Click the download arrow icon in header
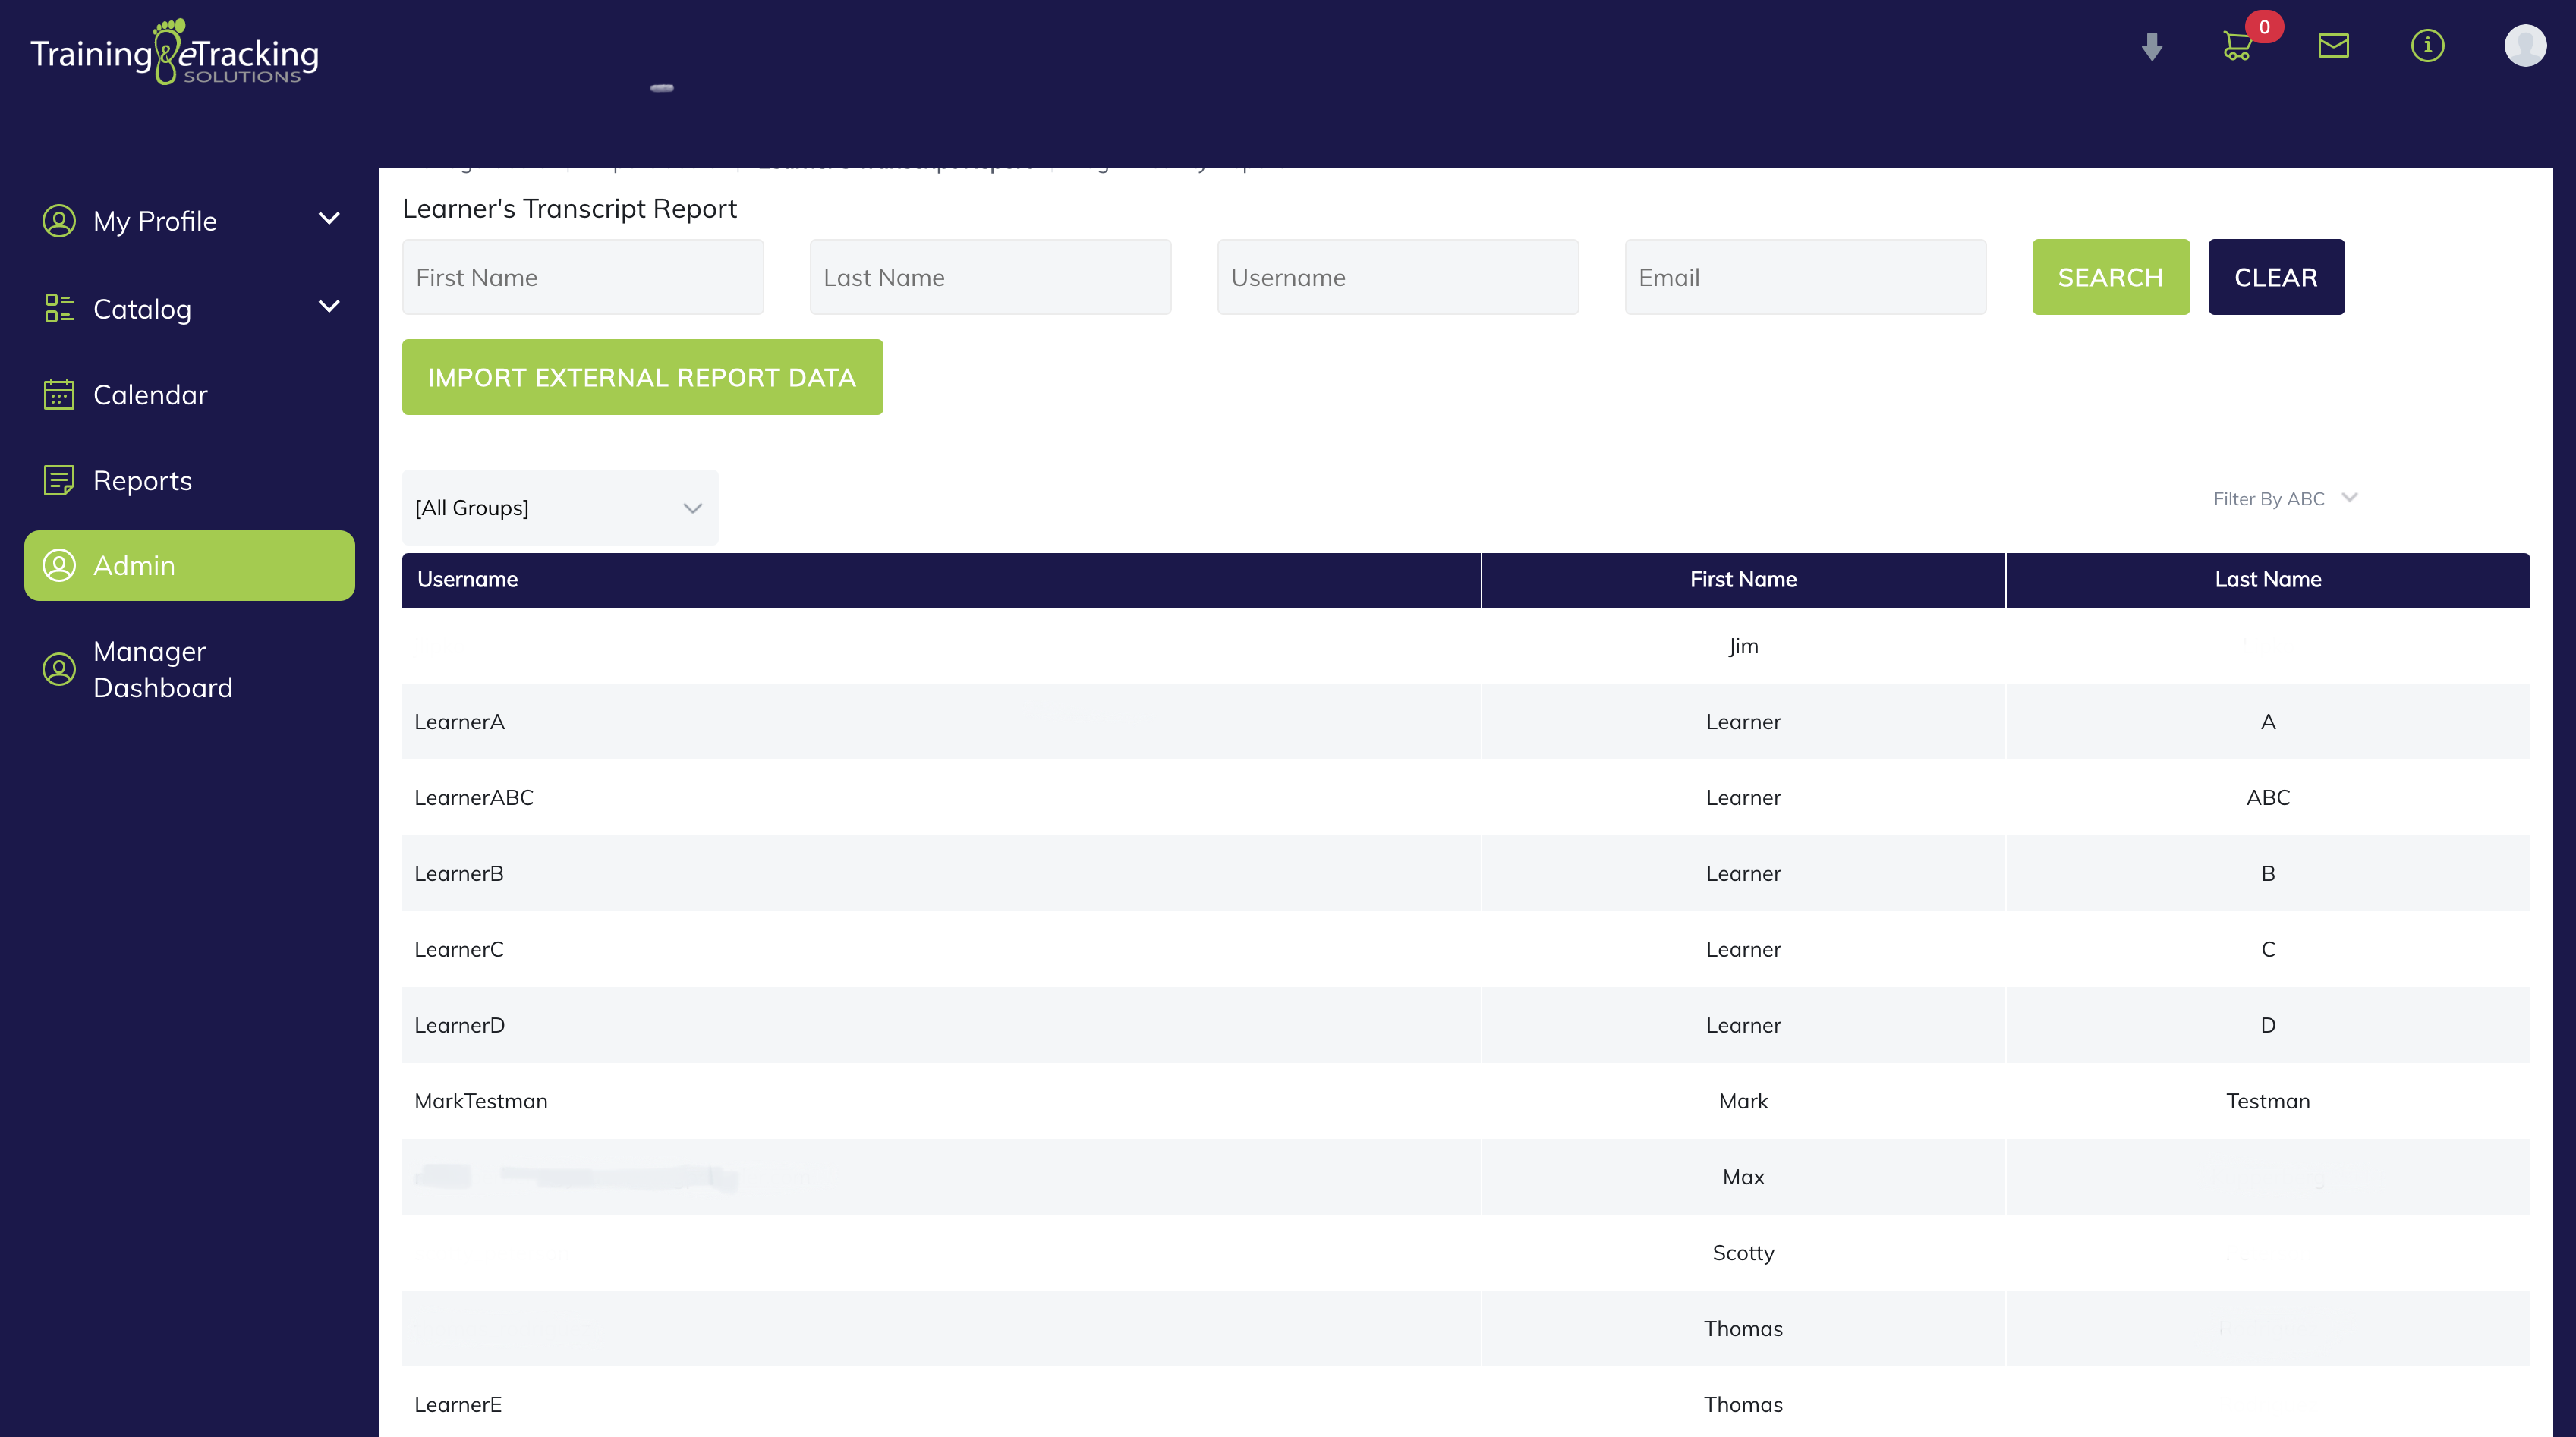Viewport: 2576px width, 1437px height. click(x=2152, y=46)
